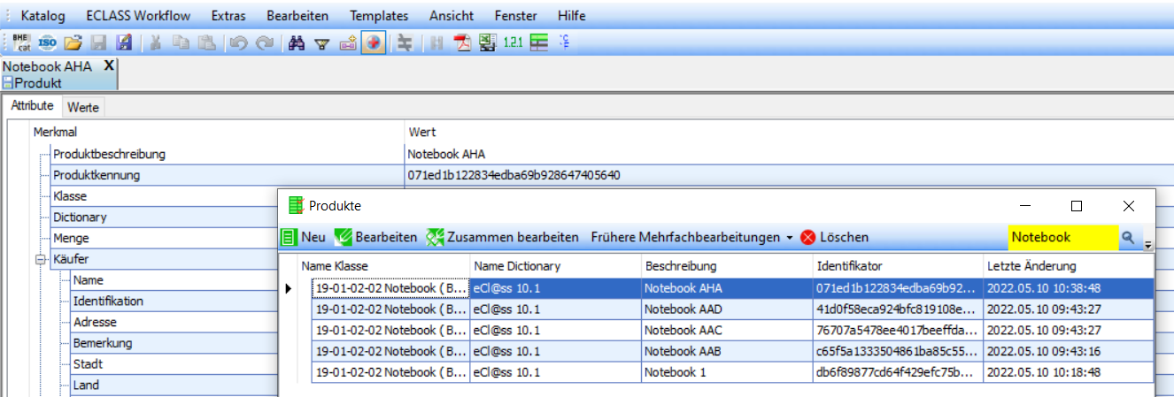The image size is (1174, 397).
Task: Expand the Produkte toolbar overflow arrow
Action: [1148, 244]
